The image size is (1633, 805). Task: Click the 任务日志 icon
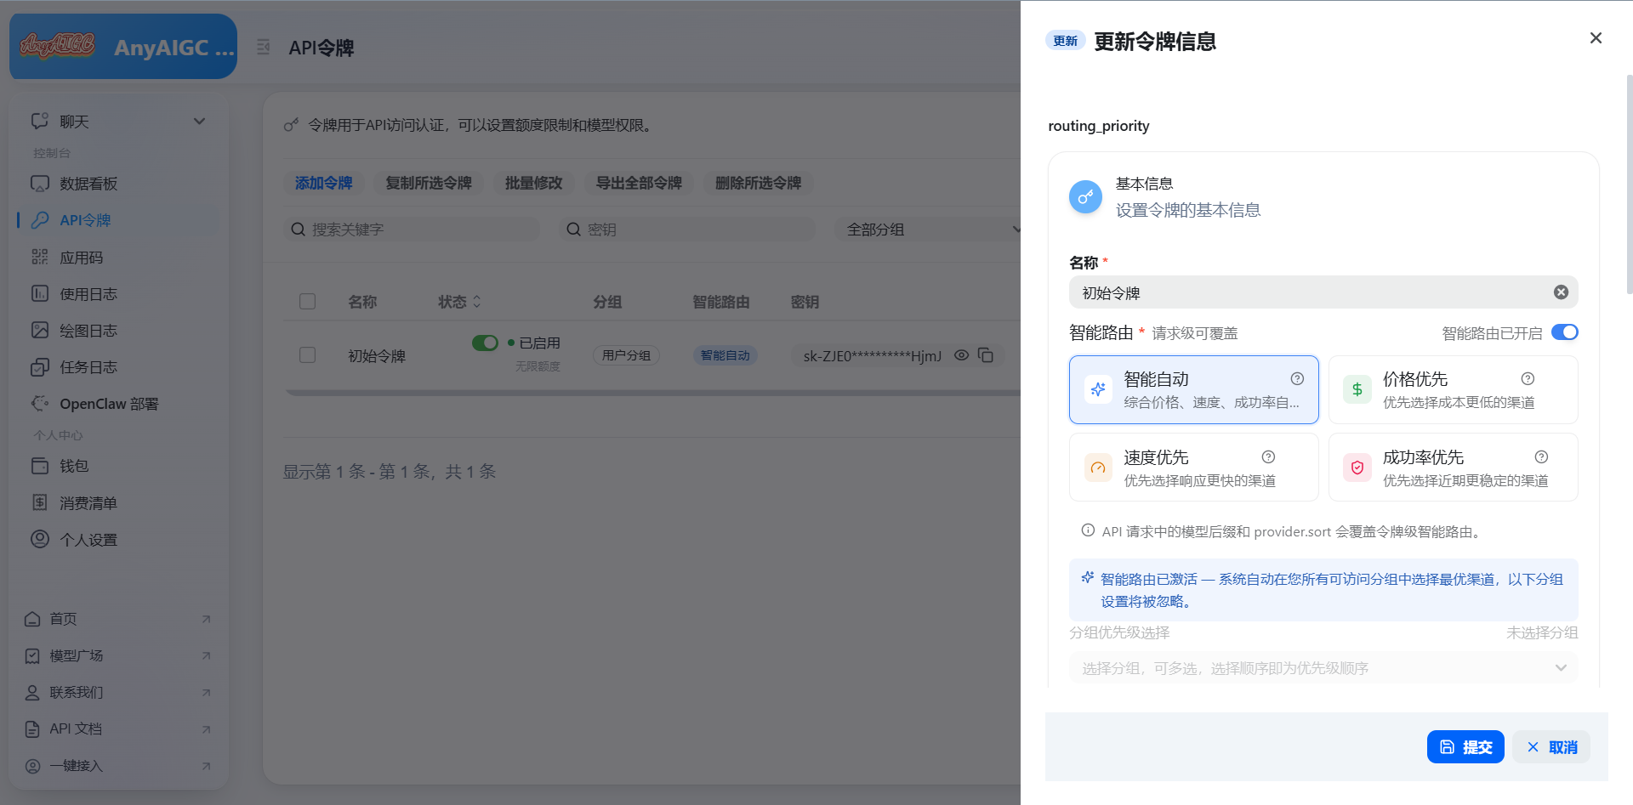click(40, 366)
